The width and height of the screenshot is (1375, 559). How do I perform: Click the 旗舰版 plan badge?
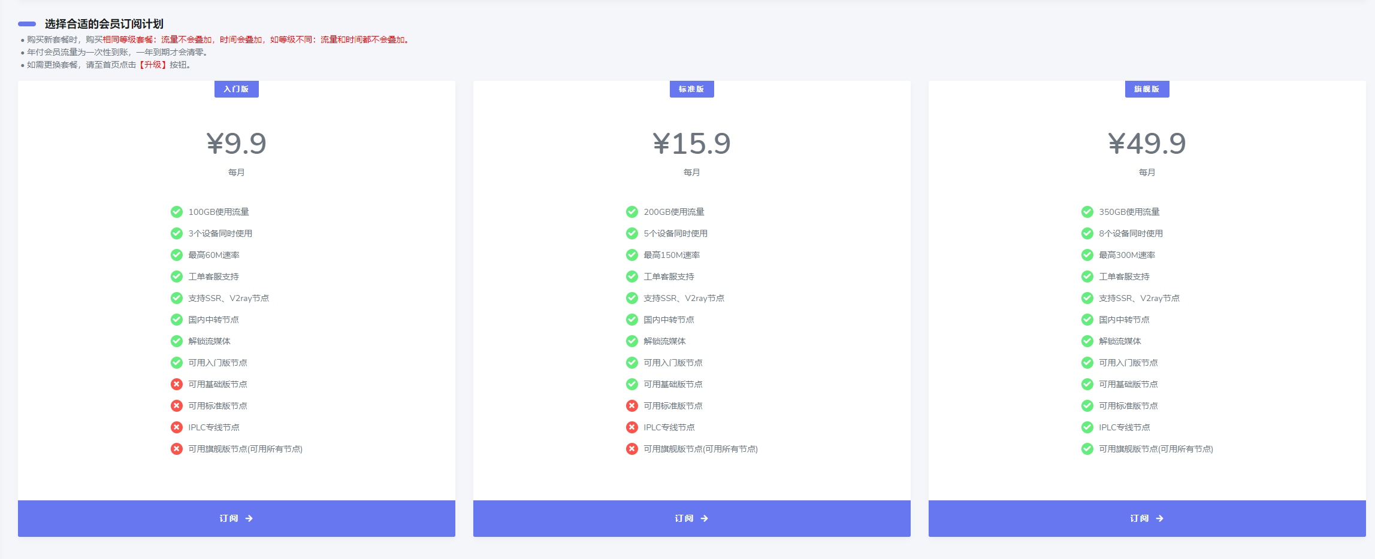1147,89
